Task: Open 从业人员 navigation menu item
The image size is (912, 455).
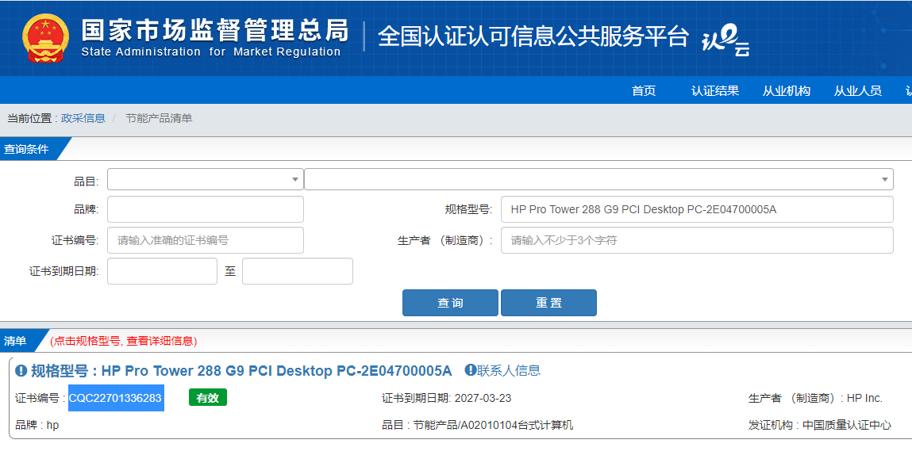Action: [x=857, y=90]
